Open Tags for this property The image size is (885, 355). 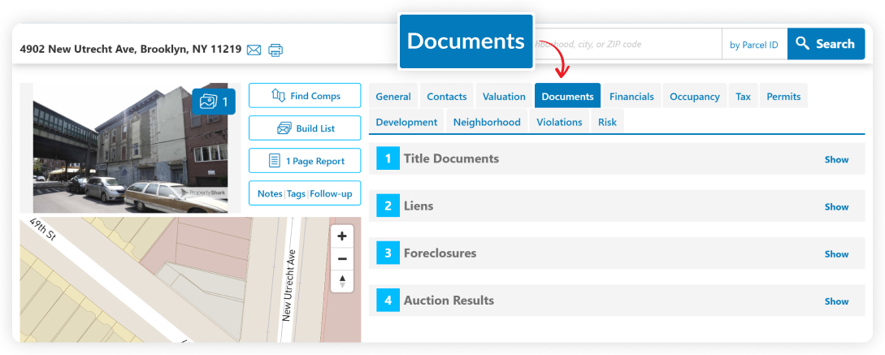(296, 193)
